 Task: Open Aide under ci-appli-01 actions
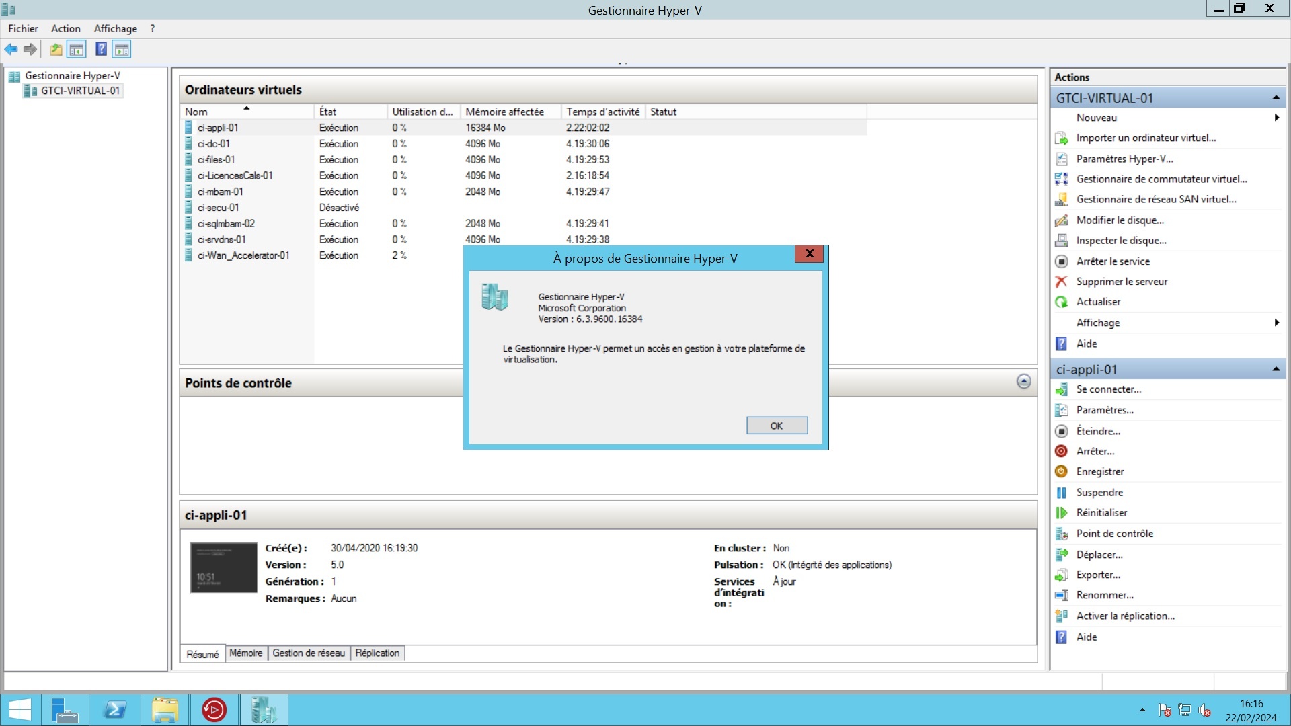[1087, 637]
